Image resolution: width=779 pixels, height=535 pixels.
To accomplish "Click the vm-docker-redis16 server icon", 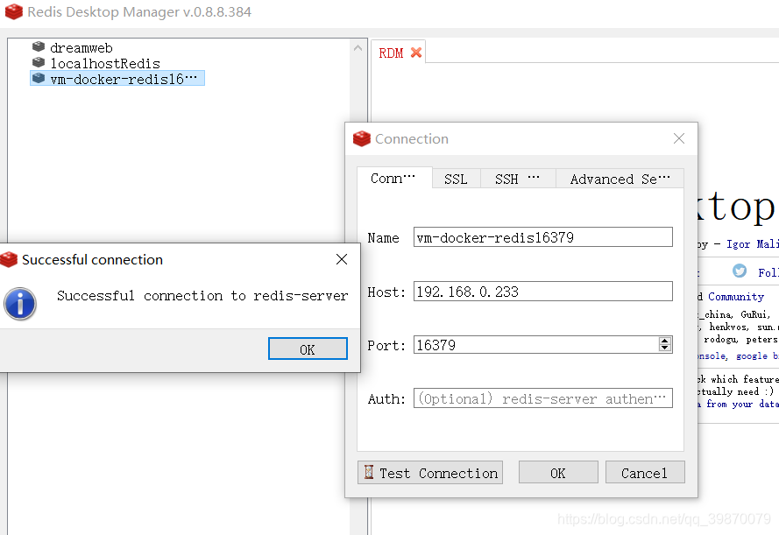I will pyautogui.click(x=39, y=78).
